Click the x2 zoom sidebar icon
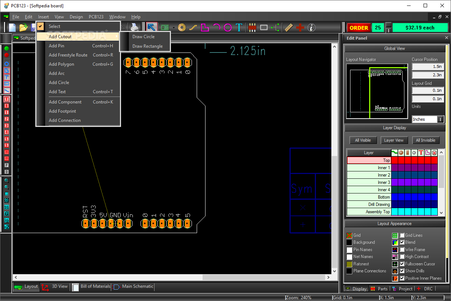451x301 pixels. [x=7, y=227]
